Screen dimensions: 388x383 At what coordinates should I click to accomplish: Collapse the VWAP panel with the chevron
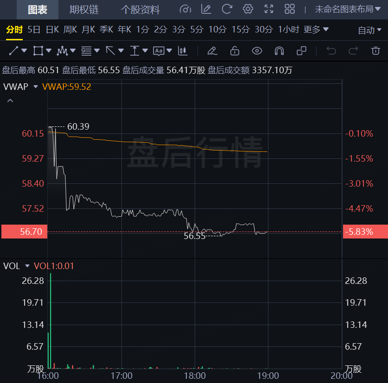[10, 100]
